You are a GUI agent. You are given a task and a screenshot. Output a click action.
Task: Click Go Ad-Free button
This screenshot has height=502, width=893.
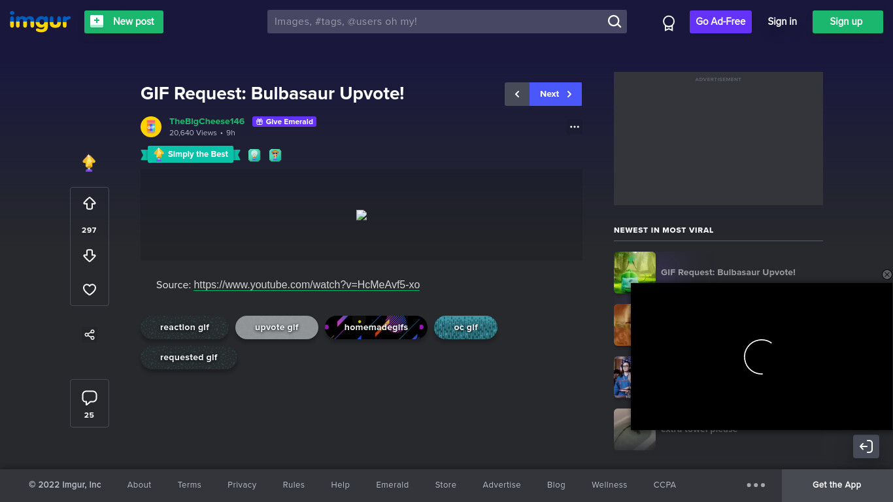coord(720,22)
